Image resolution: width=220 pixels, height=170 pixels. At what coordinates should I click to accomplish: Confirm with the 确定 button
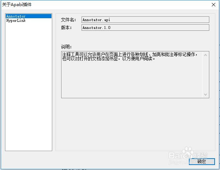coord(202,161)
